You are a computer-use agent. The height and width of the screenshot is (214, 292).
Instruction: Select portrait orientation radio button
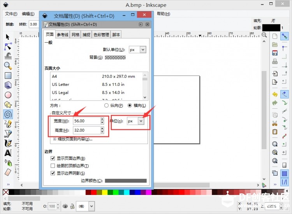tap(106, 106)
